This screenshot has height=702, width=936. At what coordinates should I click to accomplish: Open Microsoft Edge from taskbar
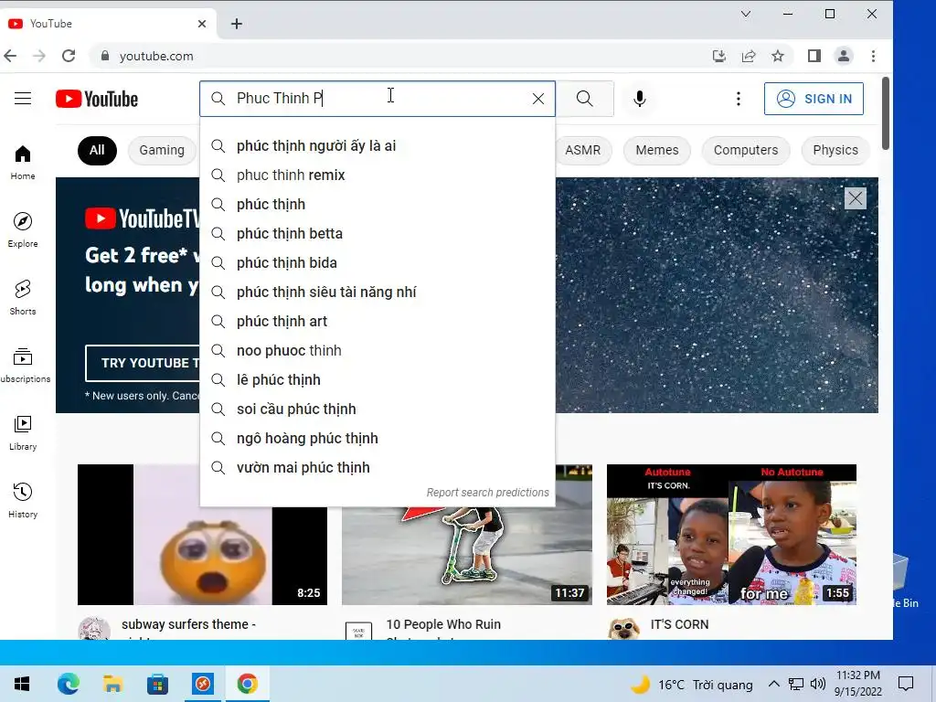coord(68,684)
